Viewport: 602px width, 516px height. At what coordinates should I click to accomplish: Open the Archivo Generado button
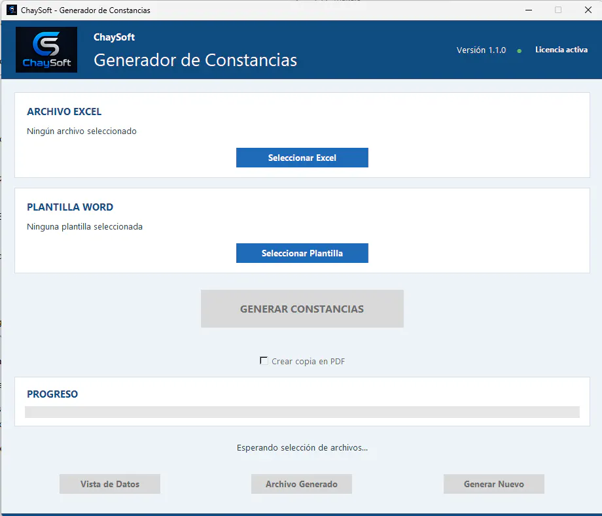pos(302,484)
